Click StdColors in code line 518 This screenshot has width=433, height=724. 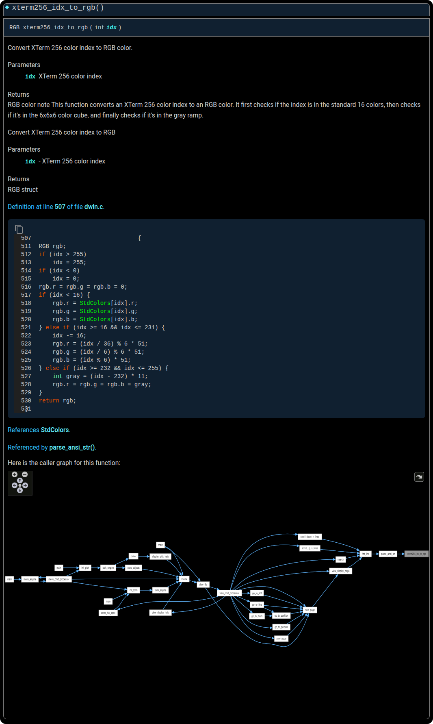coord(95,303)
